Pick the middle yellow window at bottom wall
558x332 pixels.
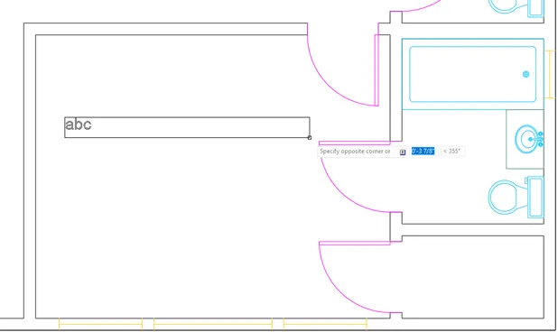(213, 324)
